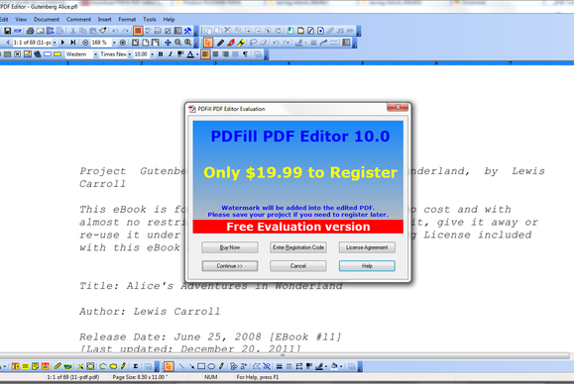Open the View menu
This screenshot has width=574, height=384.
point(21,20)
